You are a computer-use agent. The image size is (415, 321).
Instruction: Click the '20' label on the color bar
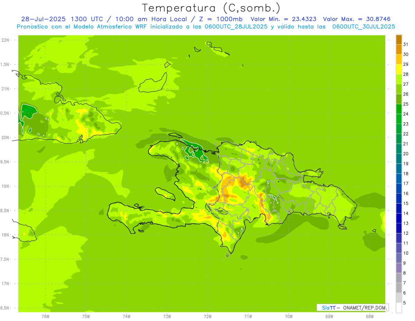pyautogui.click(x=406, y=154)
